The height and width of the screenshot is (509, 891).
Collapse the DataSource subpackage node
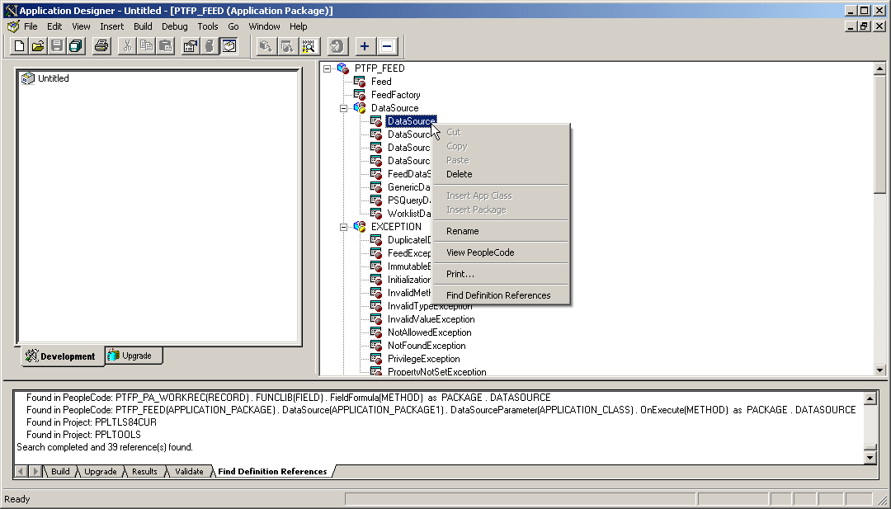pos(343,107)
